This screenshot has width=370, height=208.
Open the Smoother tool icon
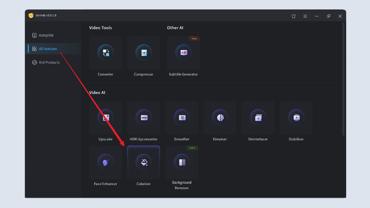[182, 118]
